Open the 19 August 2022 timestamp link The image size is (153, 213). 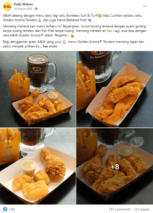pyautogui.click(x=23, y=9)
